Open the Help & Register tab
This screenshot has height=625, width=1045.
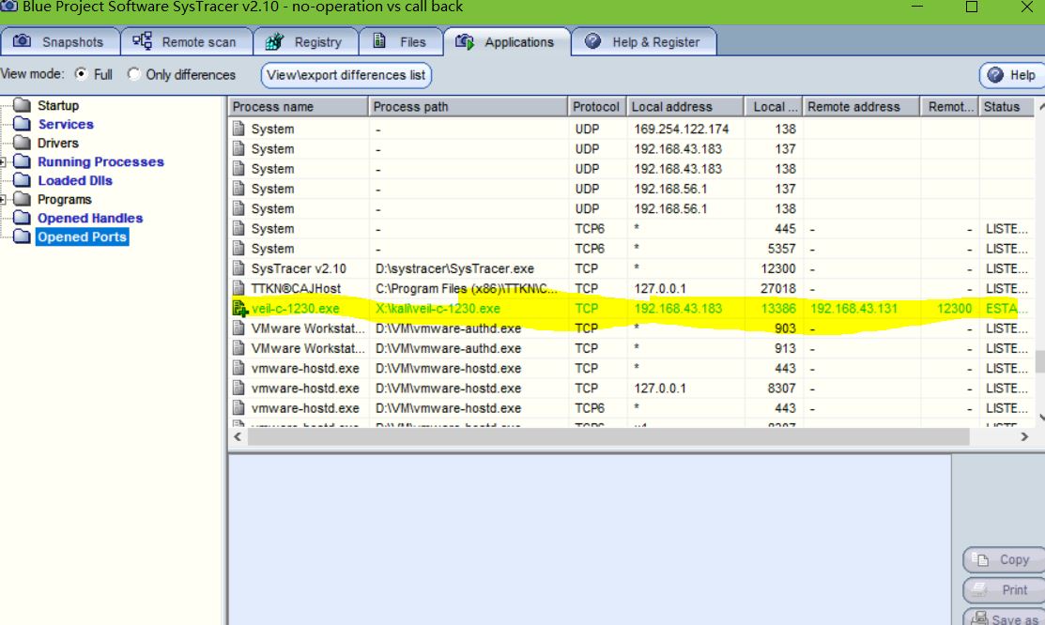[644, 41]
